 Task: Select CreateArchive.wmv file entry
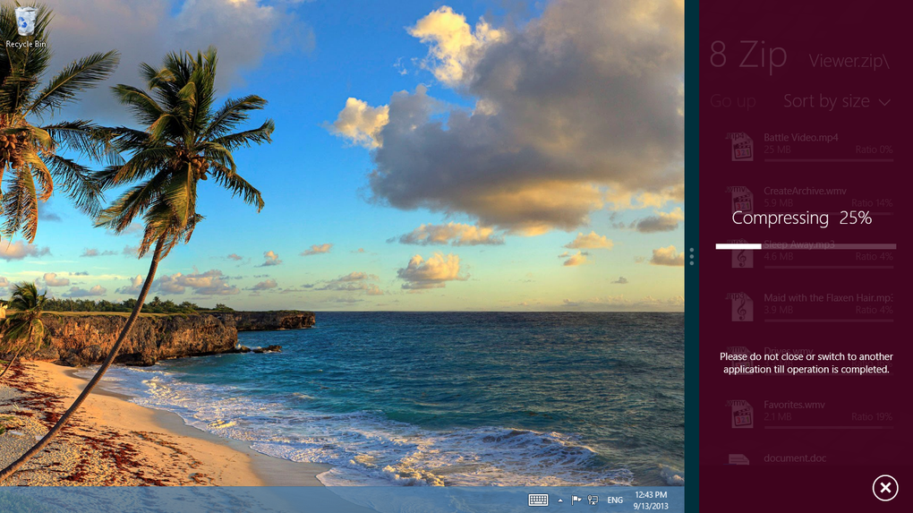(809, 200)
